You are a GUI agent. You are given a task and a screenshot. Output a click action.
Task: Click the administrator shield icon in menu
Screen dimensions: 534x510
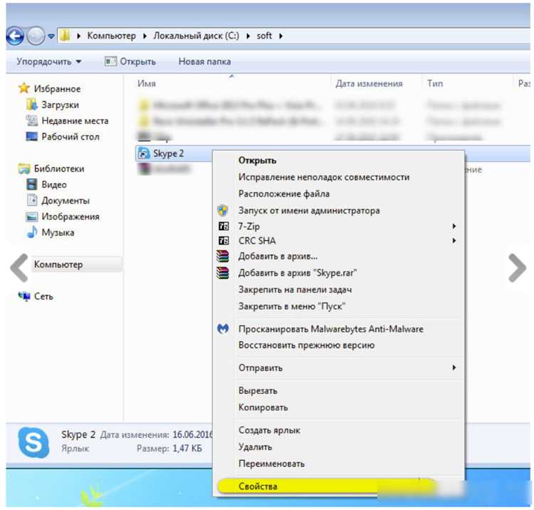coord(222,210)
